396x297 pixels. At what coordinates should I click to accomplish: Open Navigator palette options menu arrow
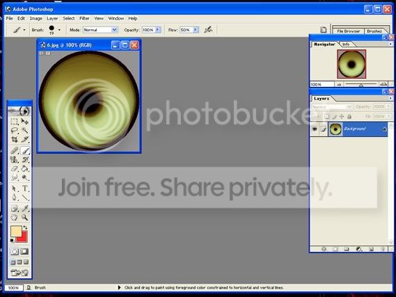[x=390, y=44]
